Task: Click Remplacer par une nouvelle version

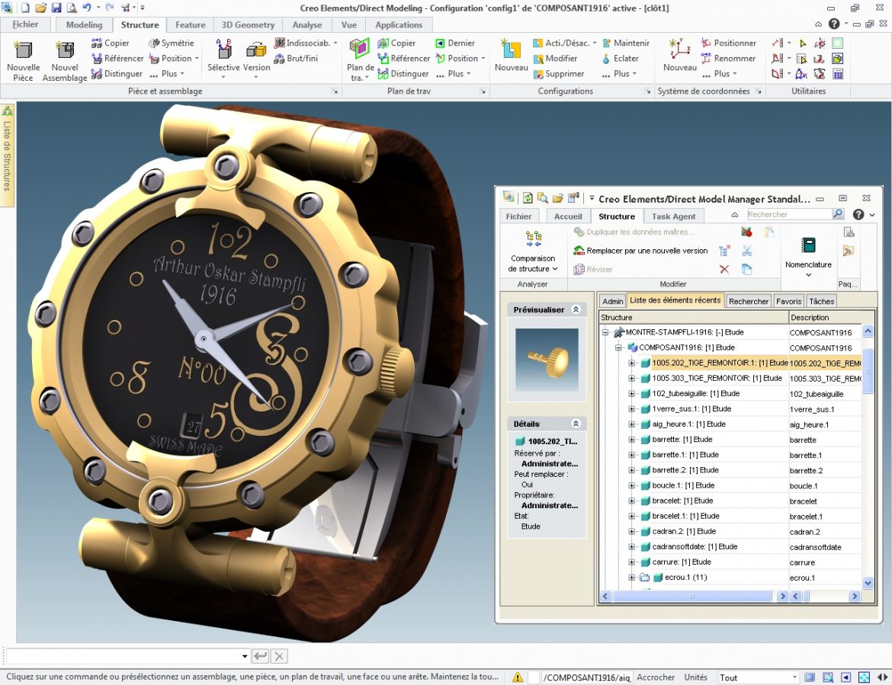Action: pyautogui.click(x=640, y=251)
